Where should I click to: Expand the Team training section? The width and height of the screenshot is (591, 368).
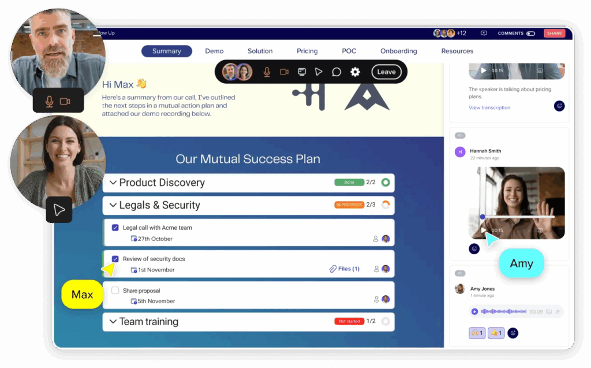[x=113, y=322]
